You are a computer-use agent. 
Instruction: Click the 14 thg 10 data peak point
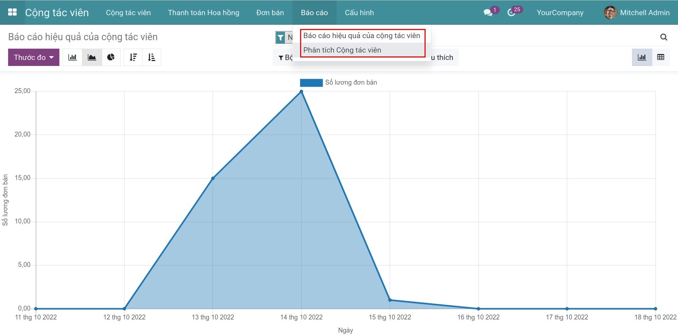click(301, 92)
